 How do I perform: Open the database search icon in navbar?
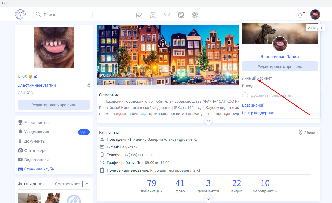[181, 15]
